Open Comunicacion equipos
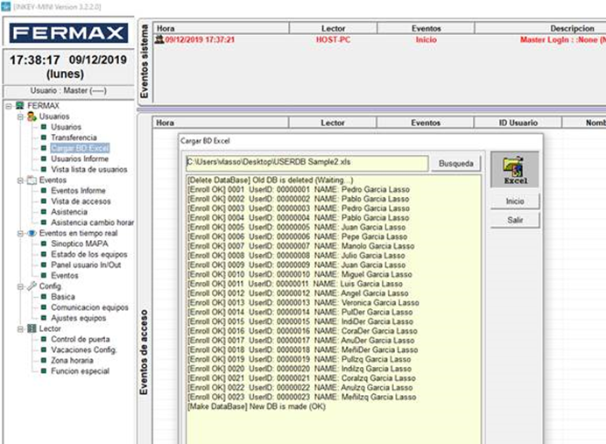The height and width of the screenshot is (444, 606). (89, 307)
